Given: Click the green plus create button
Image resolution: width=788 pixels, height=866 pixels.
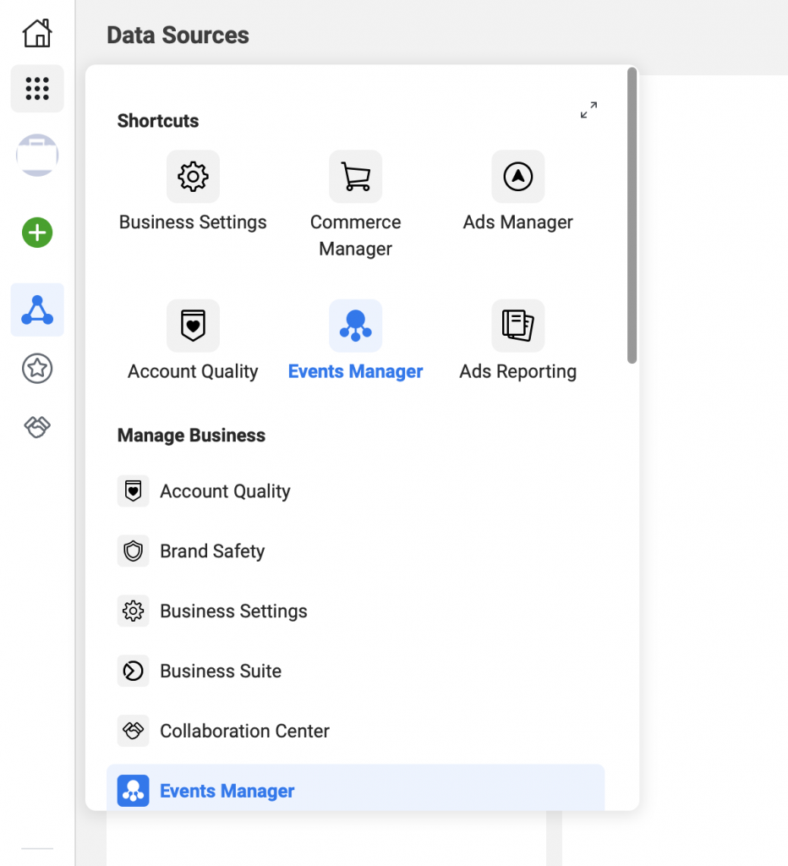Looking at the screenshot, I should [x=37, y=233].
